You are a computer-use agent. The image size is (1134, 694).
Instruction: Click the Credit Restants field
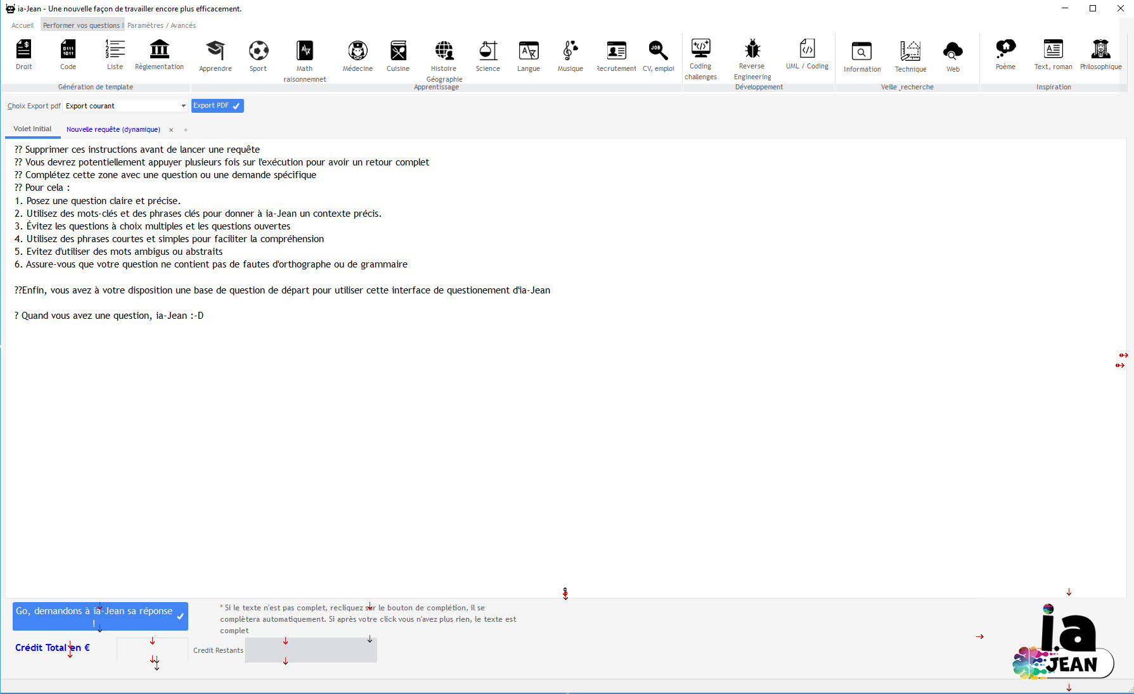[310, 650]
